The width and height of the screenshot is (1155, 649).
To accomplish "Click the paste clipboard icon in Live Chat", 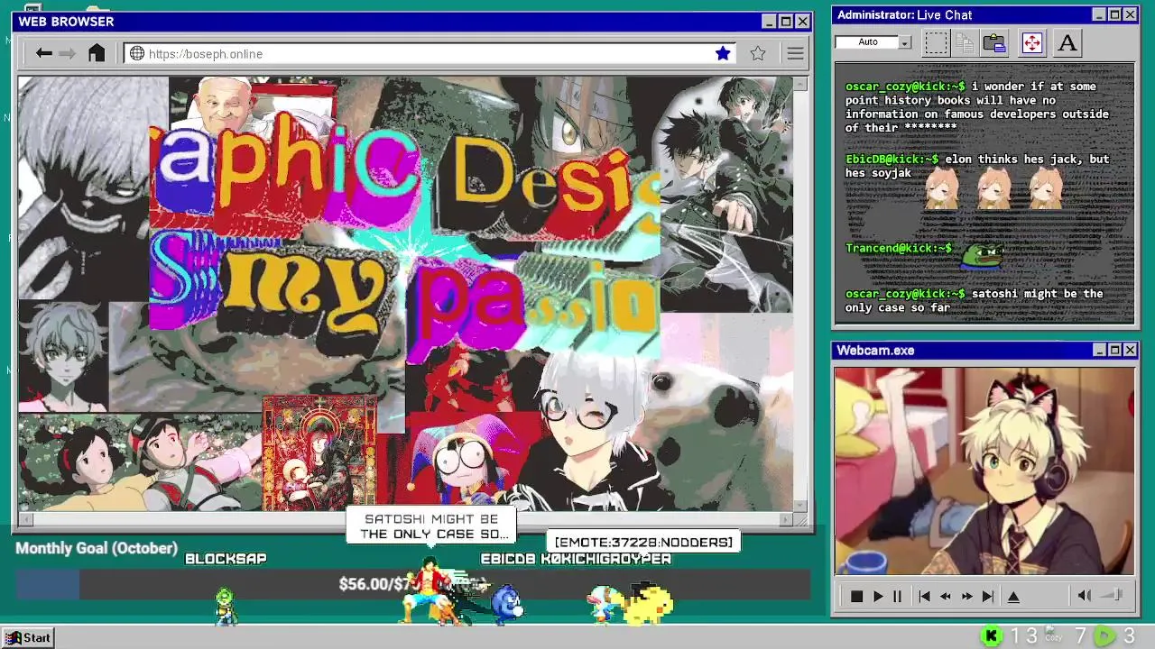I will (994, 42).
